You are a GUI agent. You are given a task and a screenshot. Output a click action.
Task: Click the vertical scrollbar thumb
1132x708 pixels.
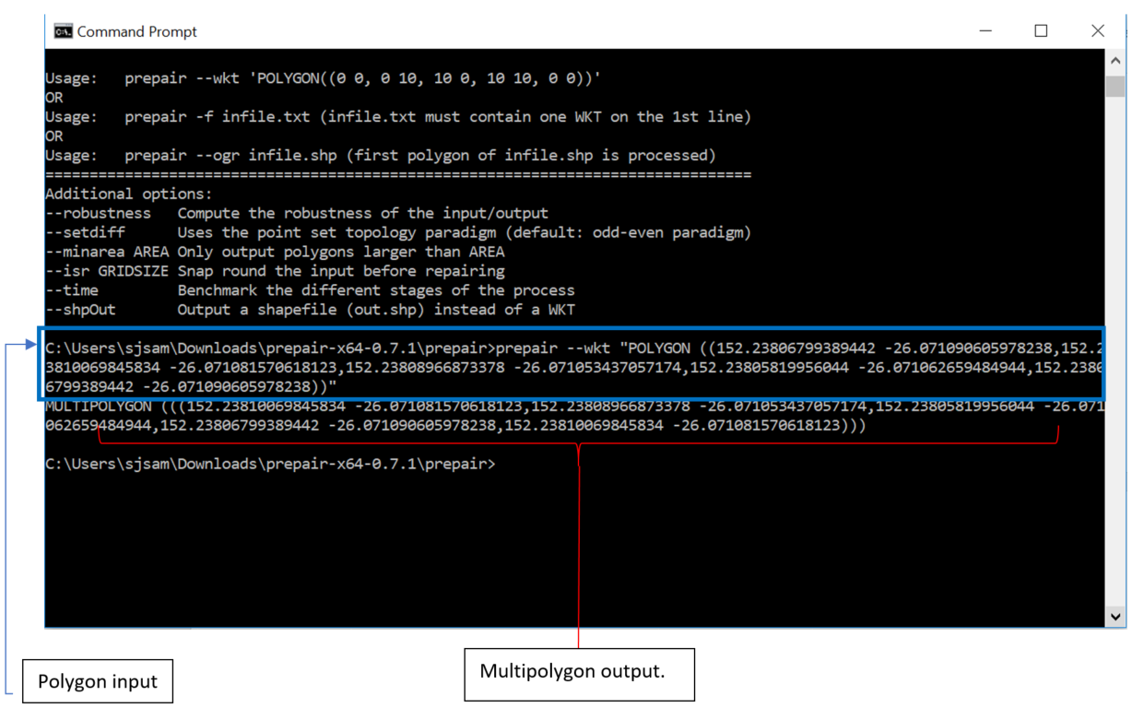pyautogui.click(x=1115, y=86)
